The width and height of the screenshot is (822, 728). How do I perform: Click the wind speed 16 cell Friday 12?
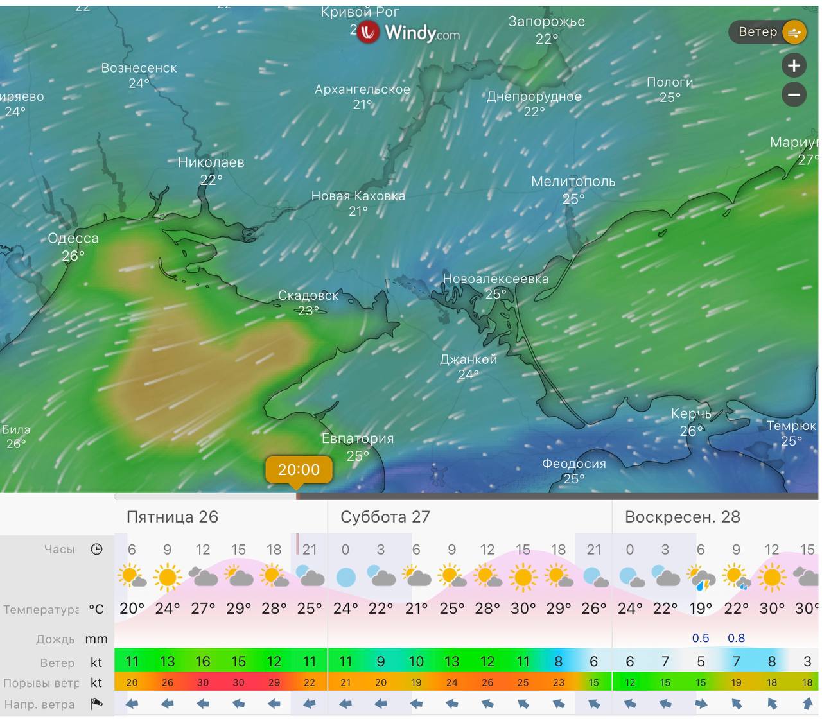coord(203,661)
